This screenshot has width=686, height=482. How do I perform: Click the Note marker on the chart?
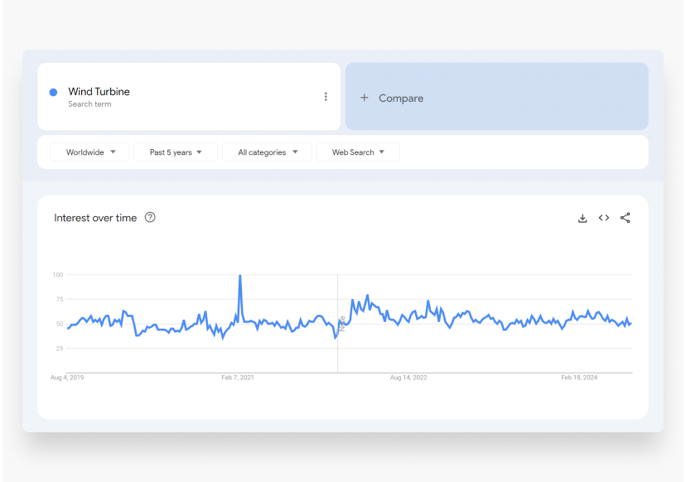(x=341, y=322)
